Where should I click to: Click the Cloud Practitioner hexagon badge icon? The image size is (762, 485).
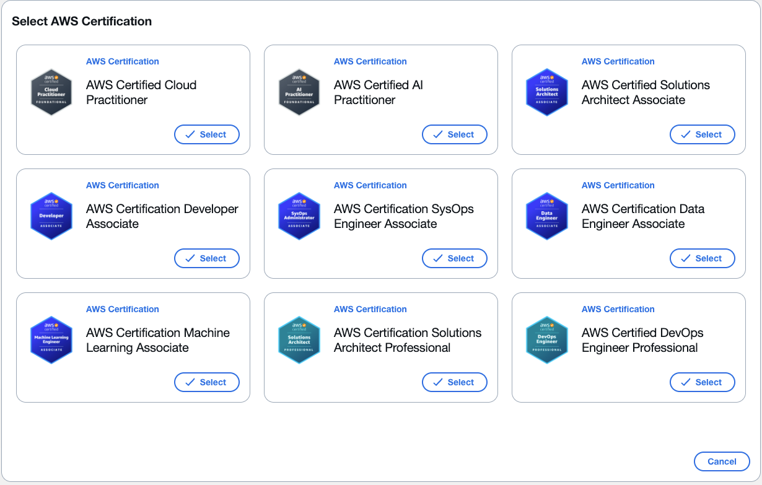click(51, 92)
